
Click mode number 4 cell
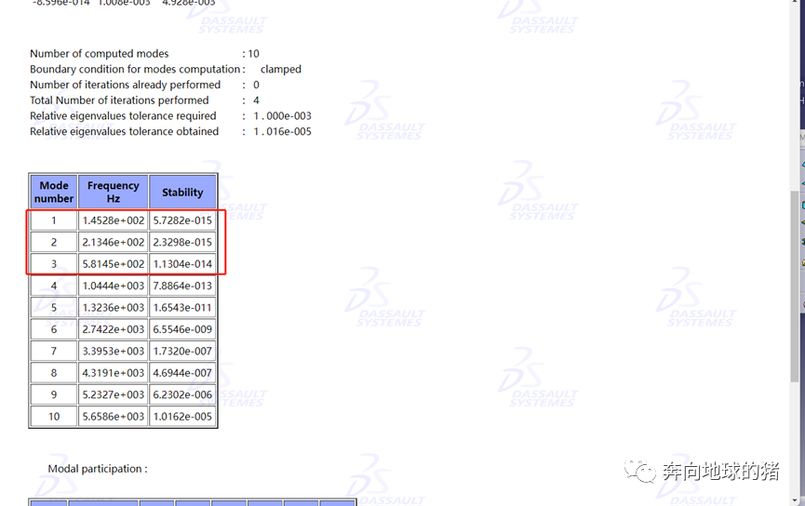pyautogui.click(x=54, y=286)
